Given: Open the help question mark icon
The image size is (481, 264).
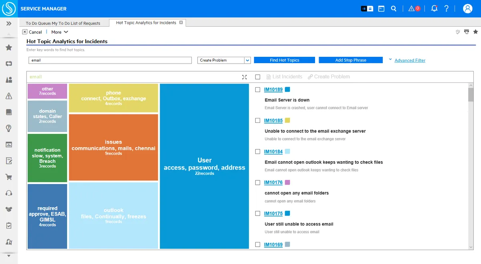Looking at the screenshot, I should click(x=447, y=8).
